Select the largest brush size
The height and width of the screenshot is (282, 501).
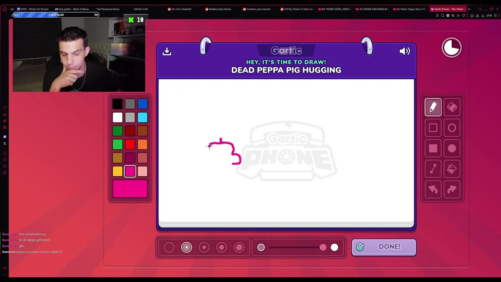[x=239, y=247]
